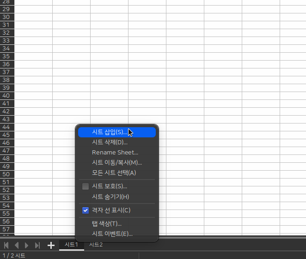Click Rename Sheet... option

click(115, 153)
